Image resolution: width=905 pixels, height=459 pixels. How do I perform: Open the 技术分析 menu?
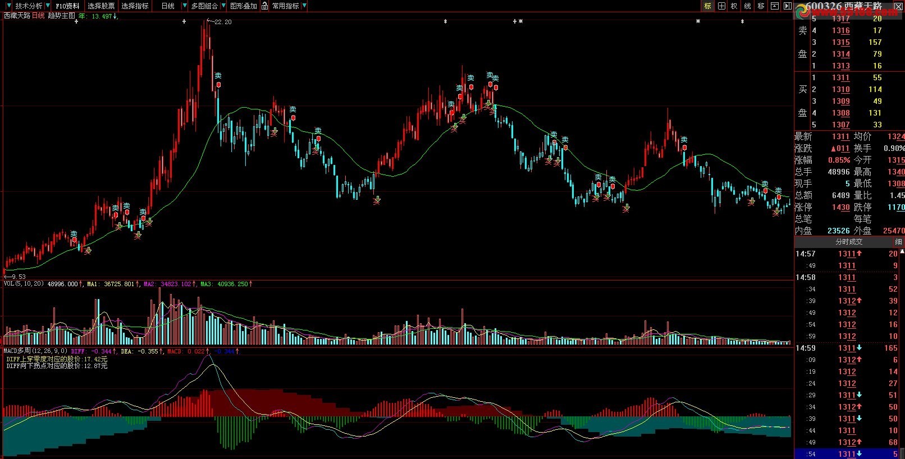click(29, 6)
